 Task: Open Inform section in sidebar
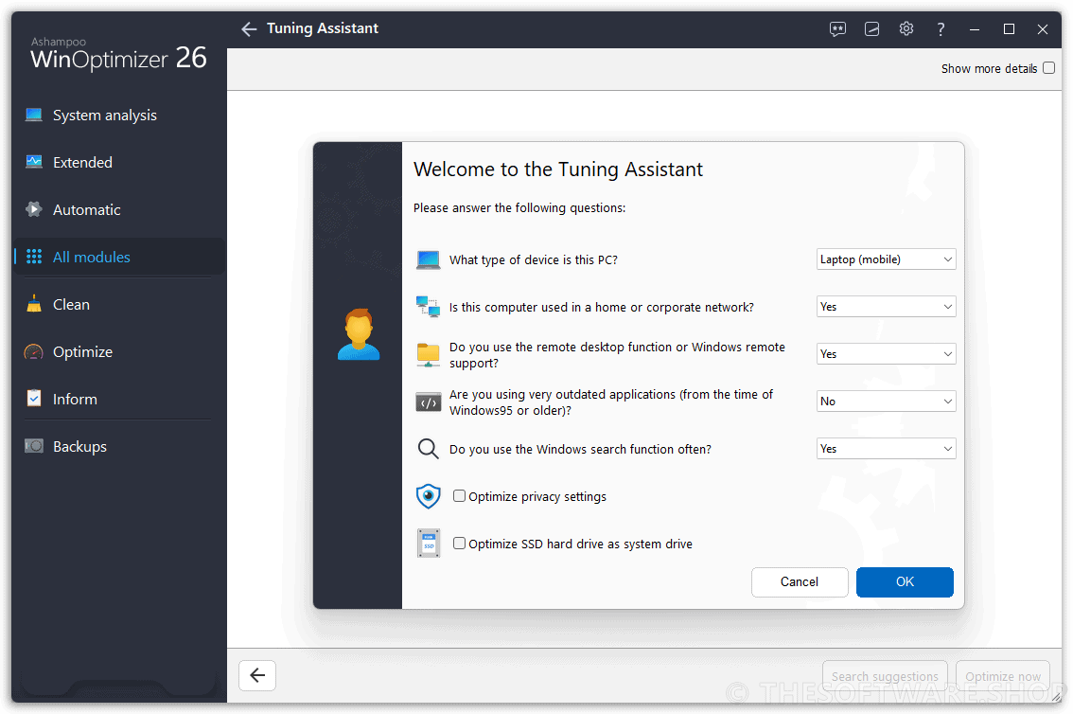(119, 399)
